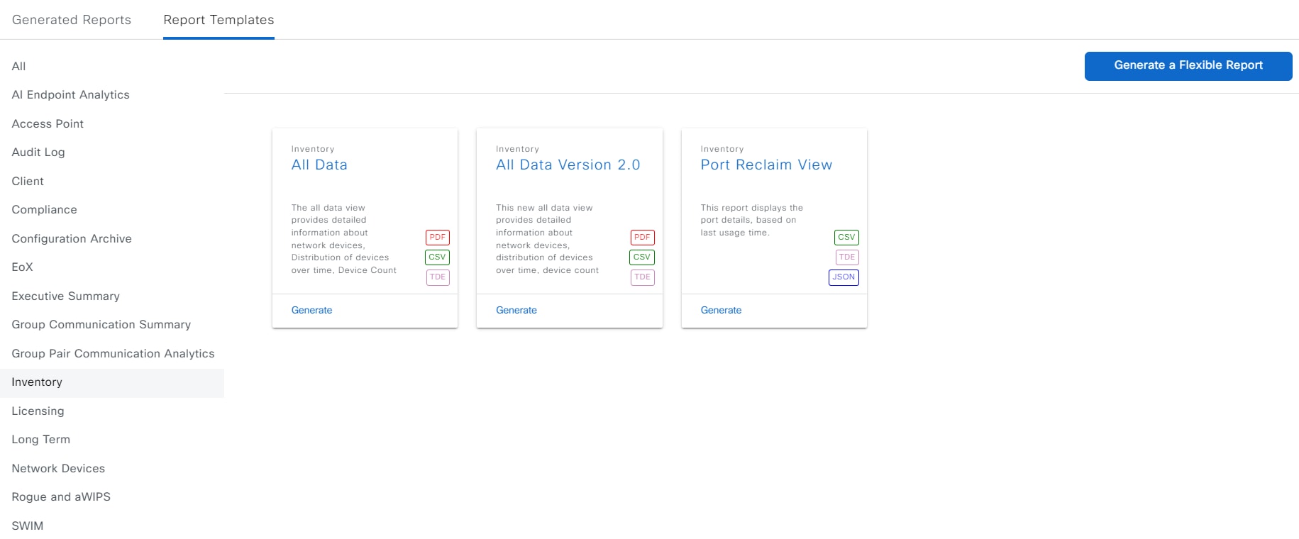
Task: Click Generate on Port Reclaim View card
Action: 721,311
